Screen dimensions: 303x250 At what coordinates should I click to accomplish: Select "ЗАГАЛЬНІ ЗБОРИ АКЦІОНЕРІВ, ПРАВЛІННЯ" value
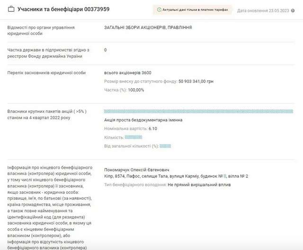click(x=148, y=28)
